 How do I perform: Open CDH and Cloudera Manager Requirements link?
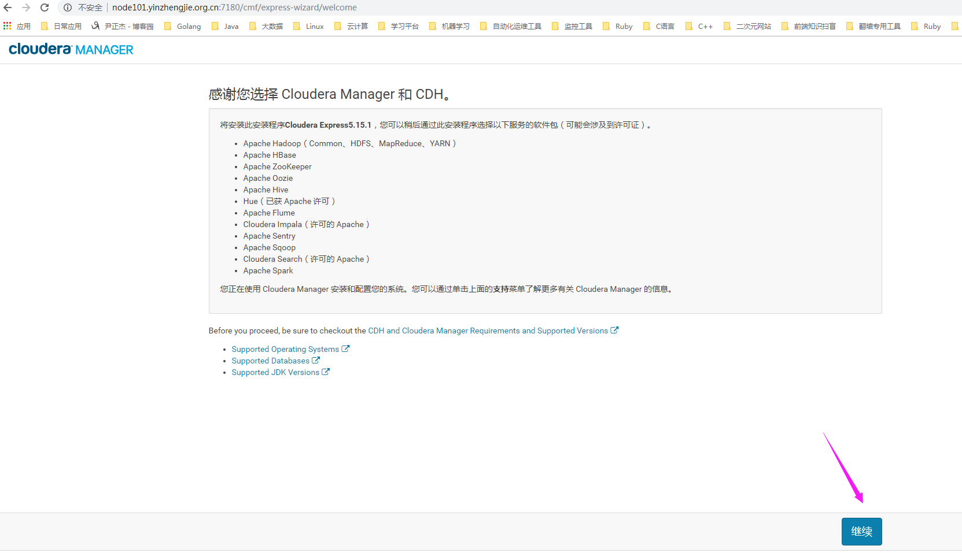[493, 331]
